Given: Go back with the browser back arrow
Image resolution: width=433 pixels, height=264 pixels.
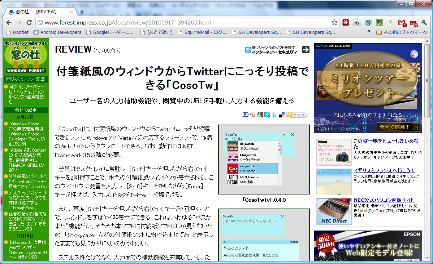Looking at the screenshot, I should click(x=9, y=23).
